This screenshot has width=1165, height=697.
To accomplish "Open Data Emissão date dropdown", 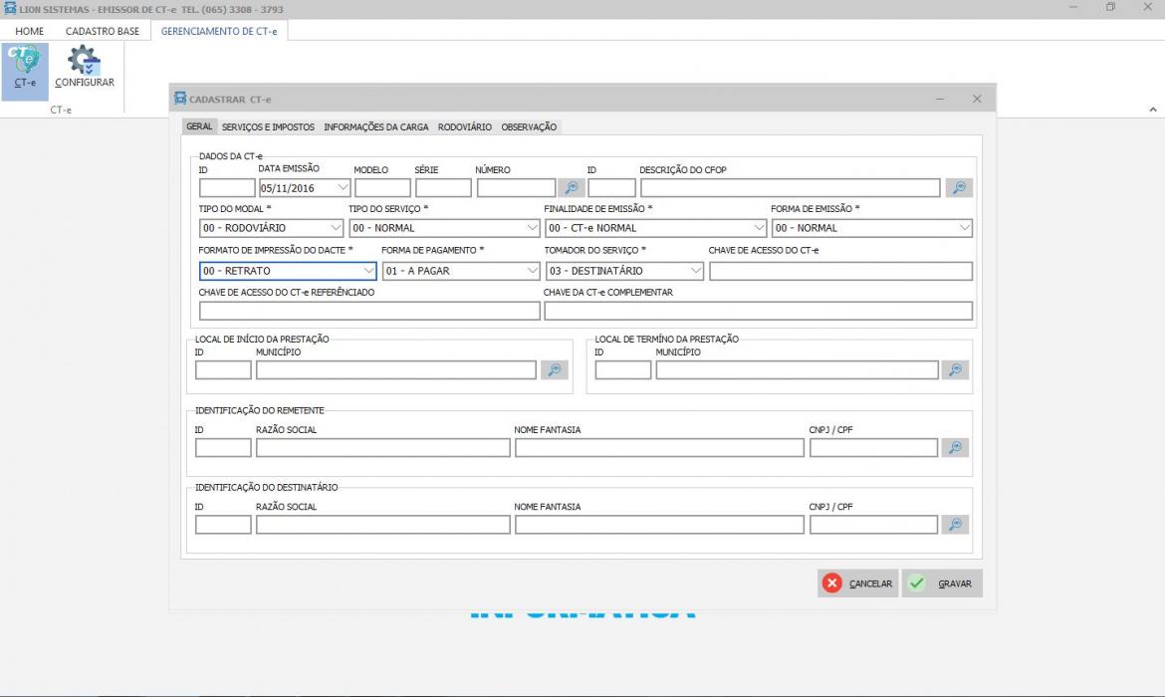I will point(343,188).
